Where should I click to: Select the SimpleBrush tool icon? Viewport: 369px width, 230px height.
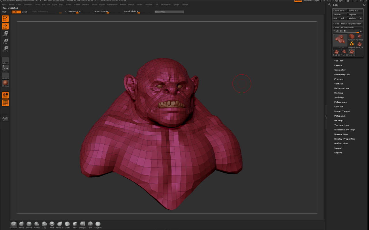[x=352, y=45]
